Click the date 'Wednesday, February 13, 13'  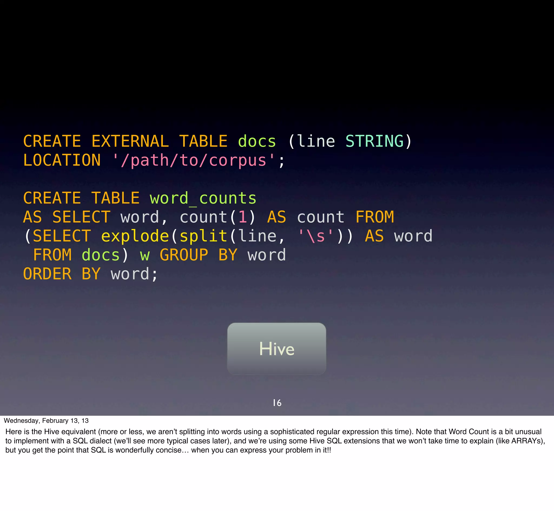click(46, 421)
